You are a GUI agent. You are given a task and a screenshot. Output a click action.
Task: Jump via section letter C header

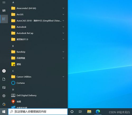pyautogui.click(x=13, y=71)
